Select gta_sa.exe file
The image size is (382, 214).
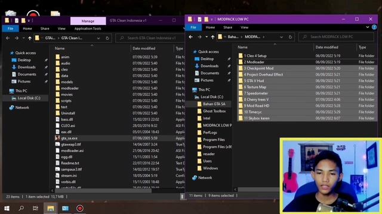(69, 138)
